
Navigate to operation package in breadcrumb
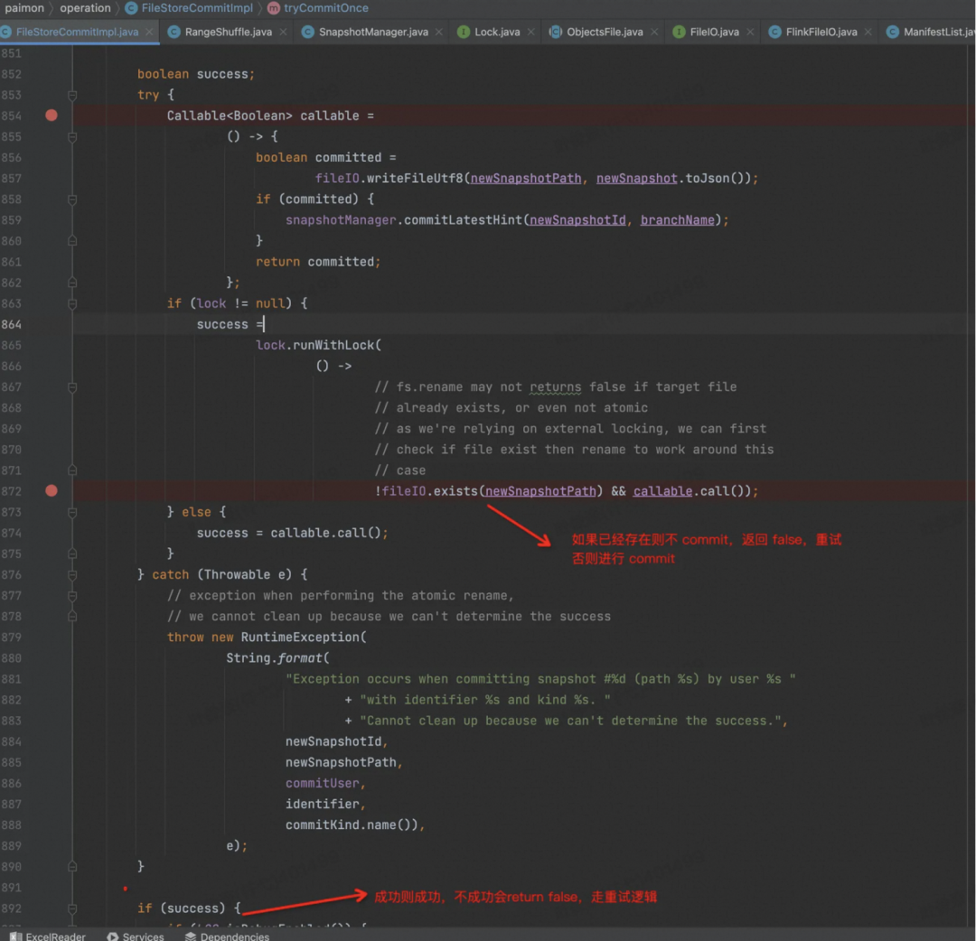[85, 8]
